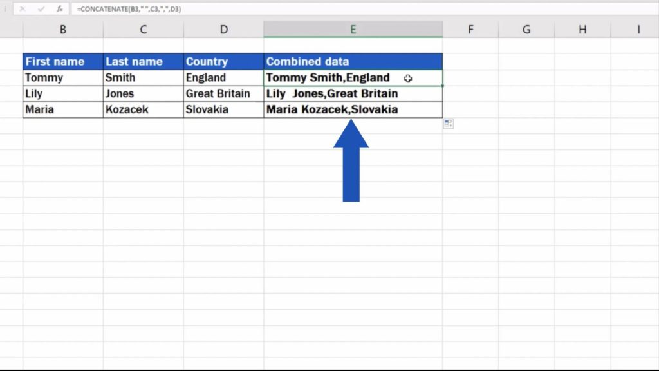Select the cell containing Kozacek

tap(143, 109)
